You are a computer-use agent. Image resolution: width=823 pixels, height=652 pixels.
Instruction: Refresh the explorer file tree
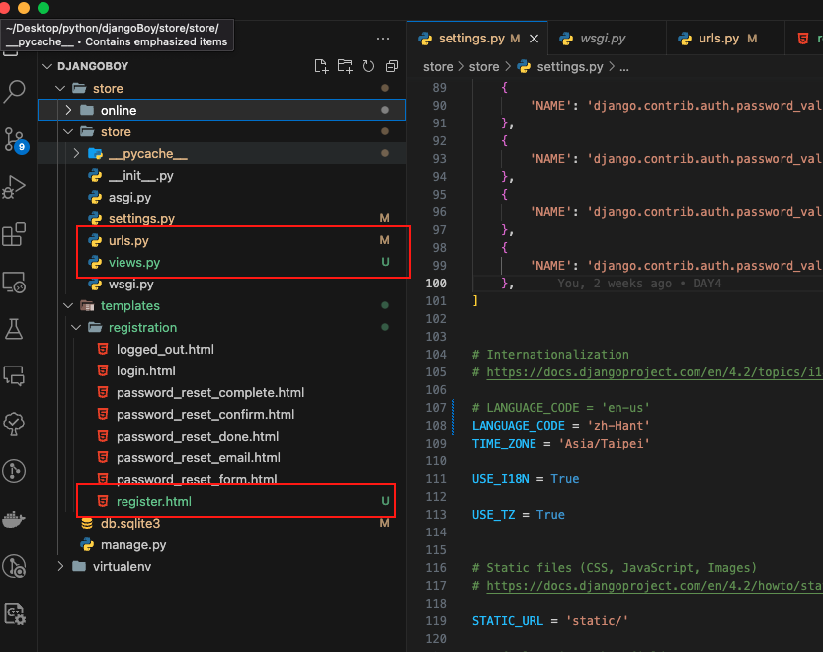coord(369,66)
